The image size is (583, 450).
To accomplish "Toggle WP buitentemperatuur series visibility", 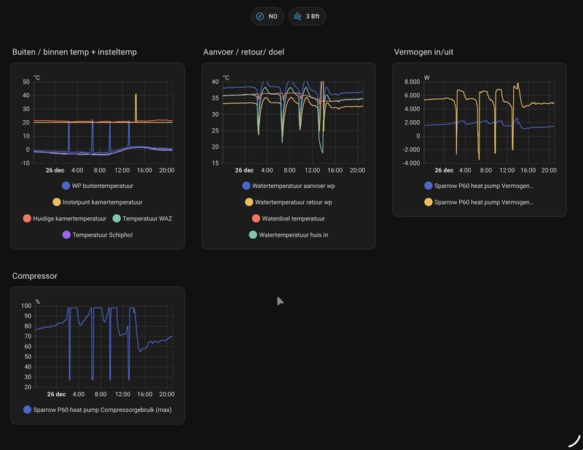I will (x=98, y=186).
